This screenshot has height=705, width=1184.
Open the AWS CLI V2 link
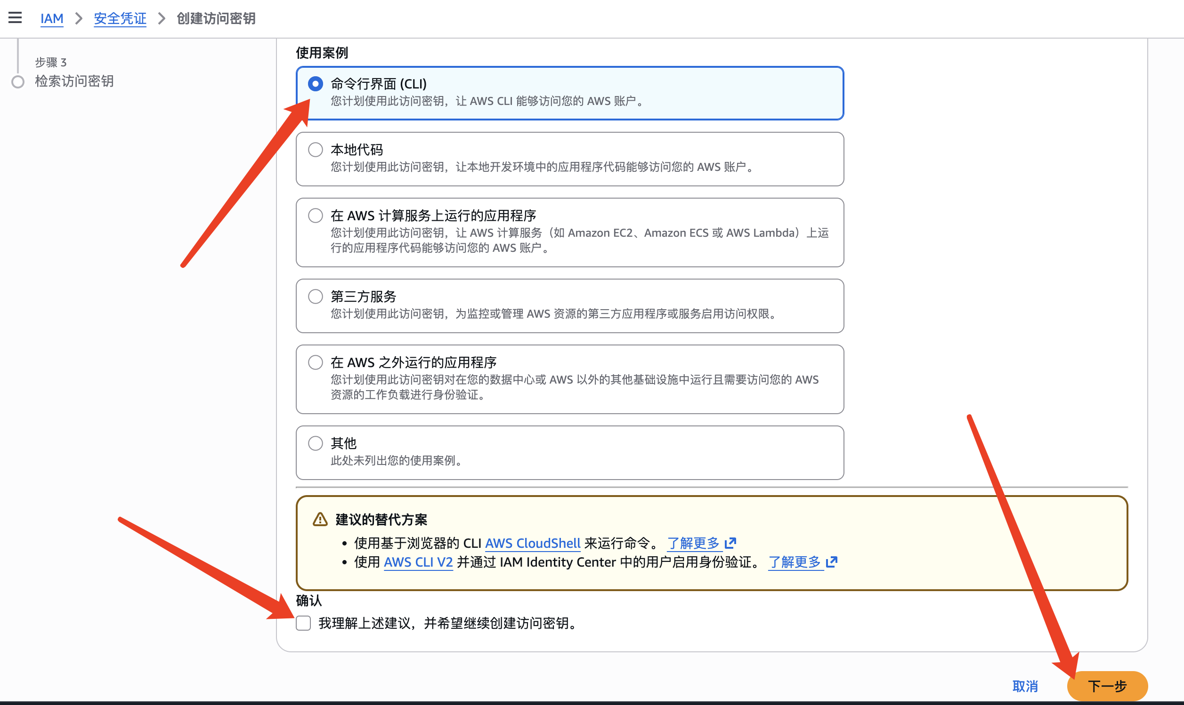pos(418,562)
